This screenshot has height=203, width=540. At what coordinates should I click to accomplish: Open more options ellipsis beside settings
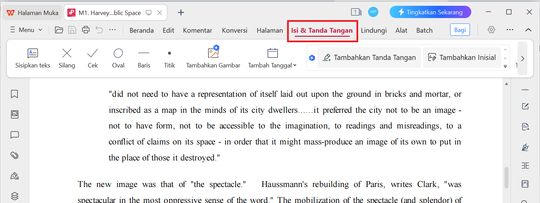[x=510, y=30]
